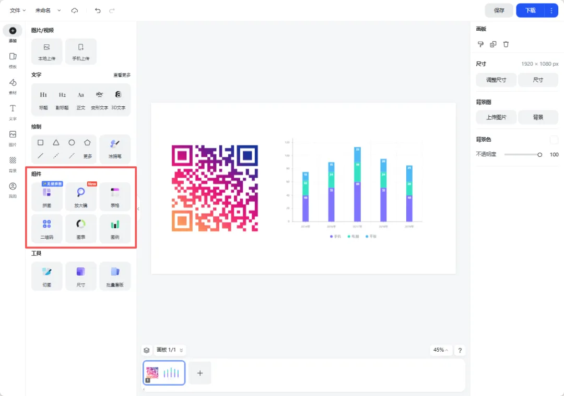
Task: Select the pentagon shape tool
Action: pyautogui.click(x=87, y=143)
